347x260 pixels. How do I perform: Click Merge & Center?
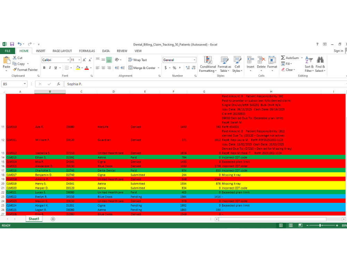[x=142, y=68]
